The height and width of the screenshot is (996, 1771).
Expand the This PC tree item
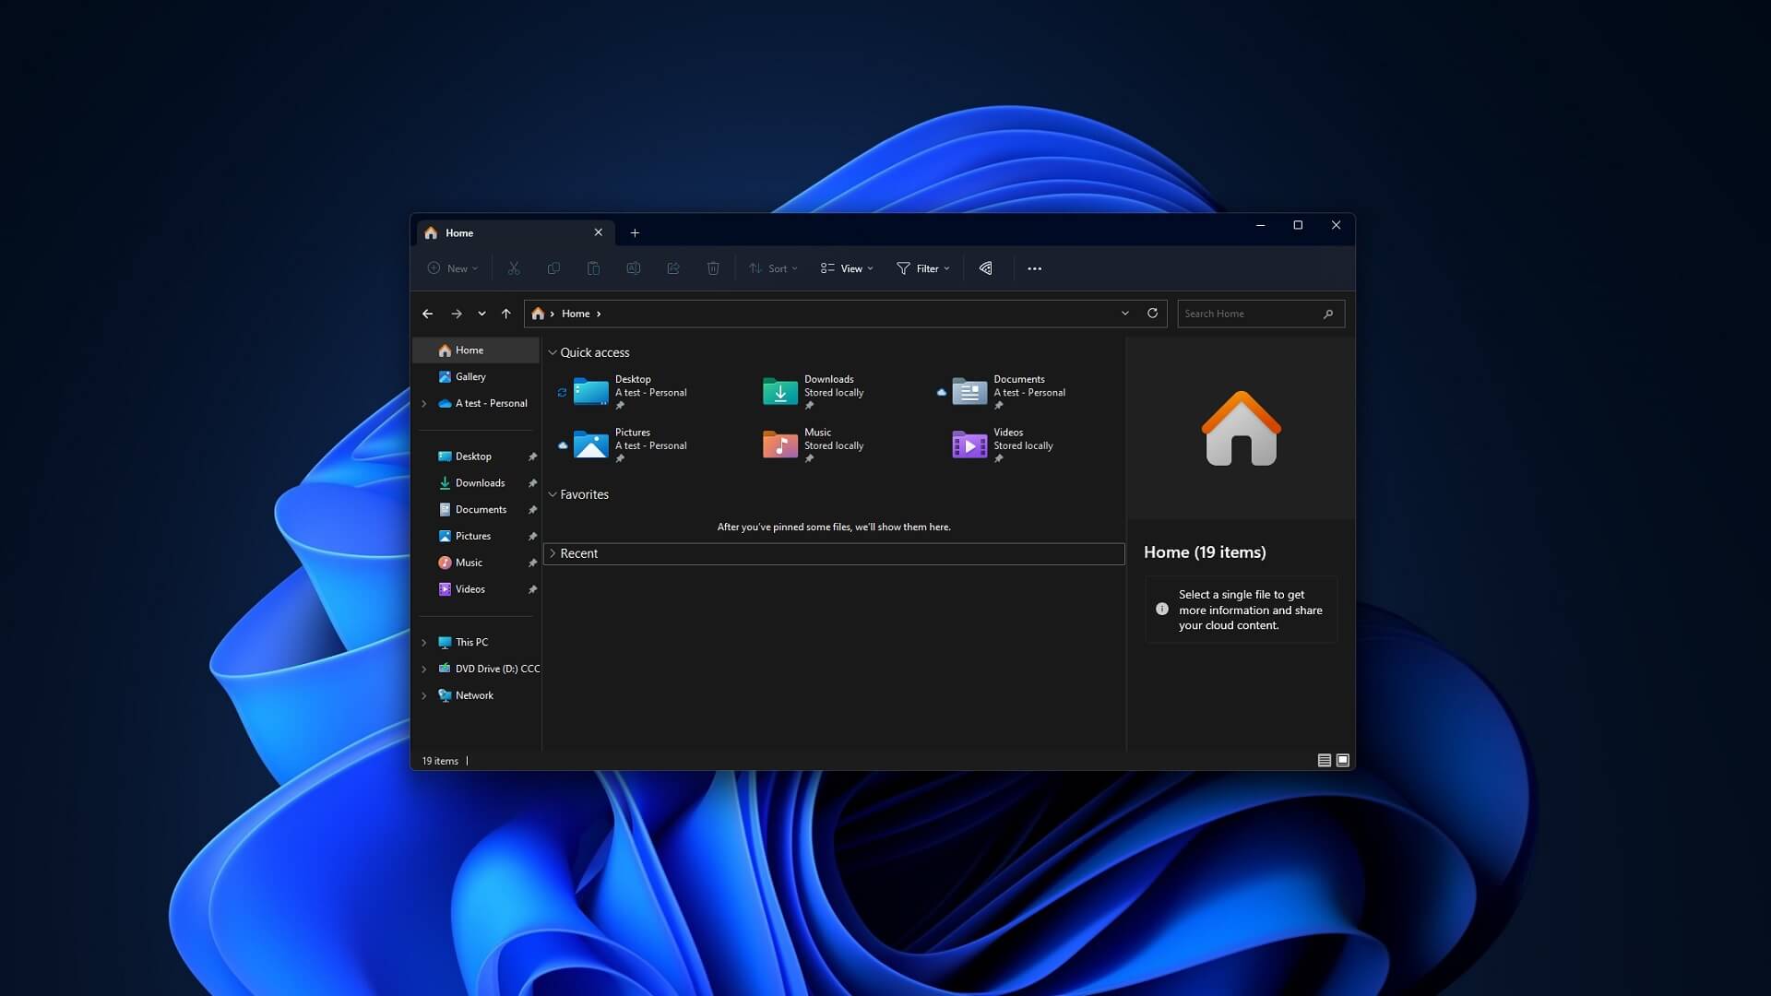(x=424, y=641)
